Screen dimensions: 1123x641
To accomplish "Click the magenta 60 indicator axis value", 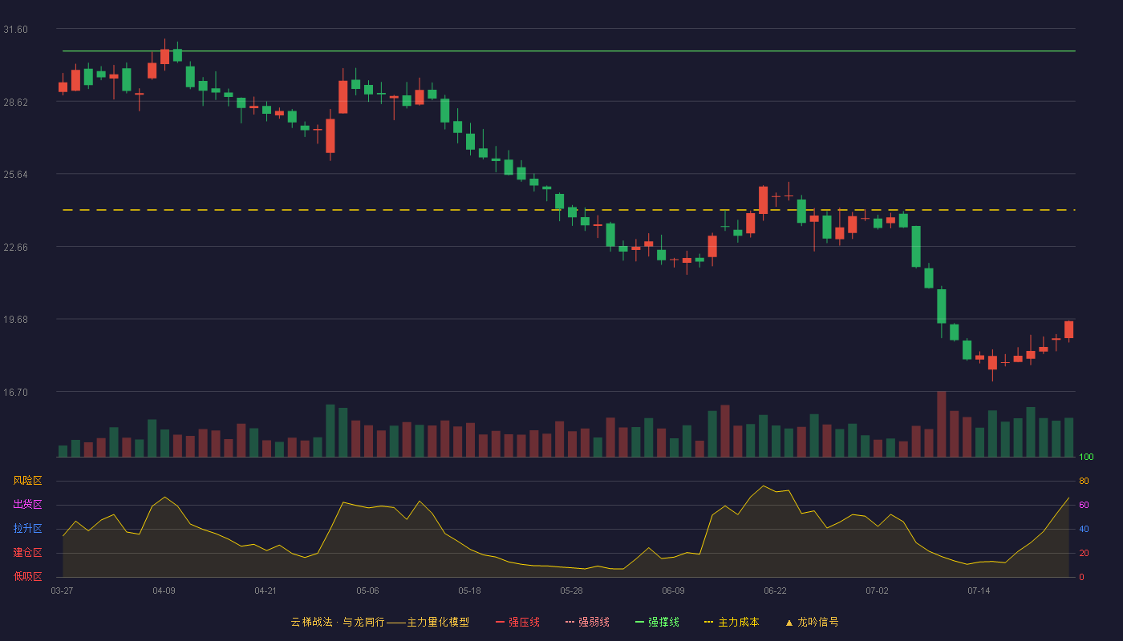I will pos(1084,505).
